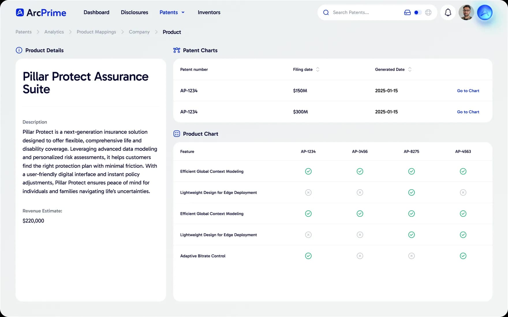Select the Adaptive Bitrate Control feature label
Viewport: 508px width, 317px height.
[203, 256]
